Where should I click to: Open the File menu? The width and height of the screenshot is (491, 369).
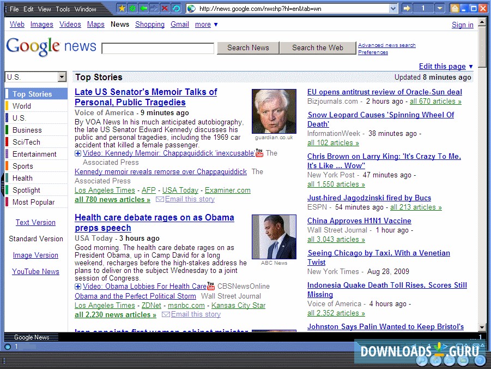(14, 9)
